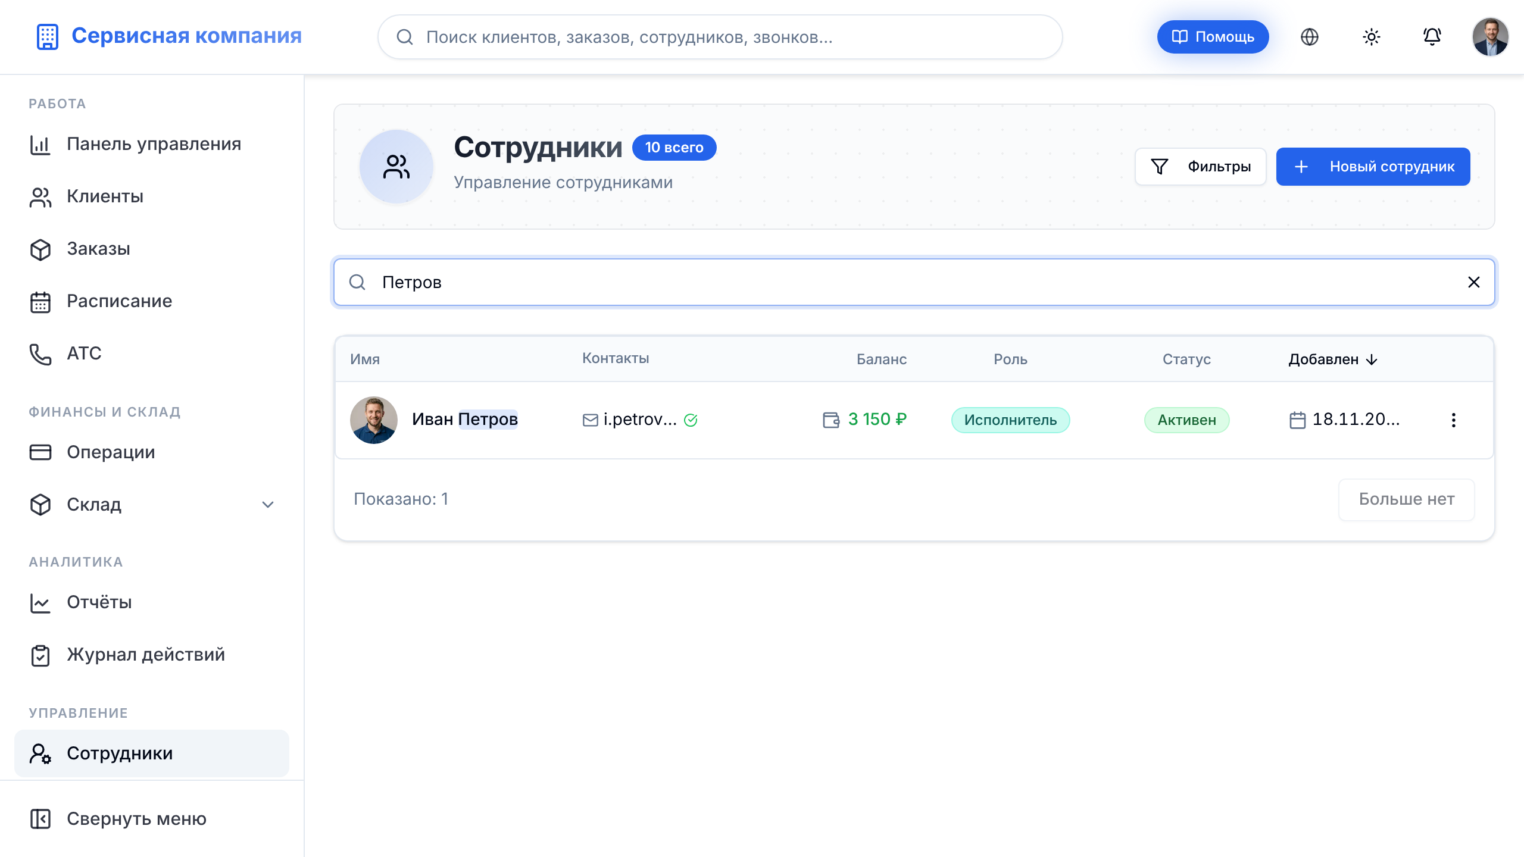Open row actions three-dot menu
This screenshot has height=857, width=1524.
click(x=1453, y=420)
